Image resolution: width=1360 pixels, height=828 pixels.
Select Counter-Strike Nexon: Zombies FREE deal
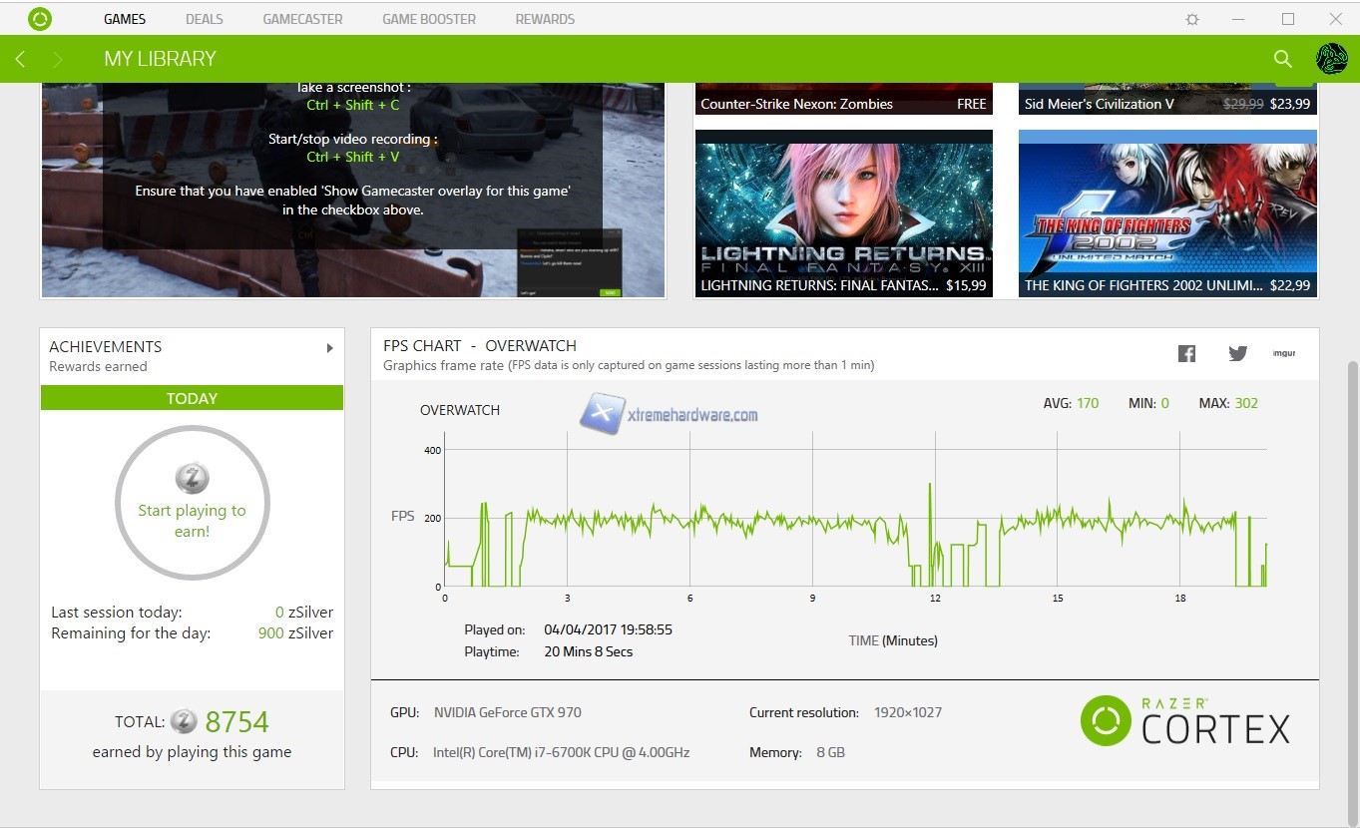click(843, 103)
